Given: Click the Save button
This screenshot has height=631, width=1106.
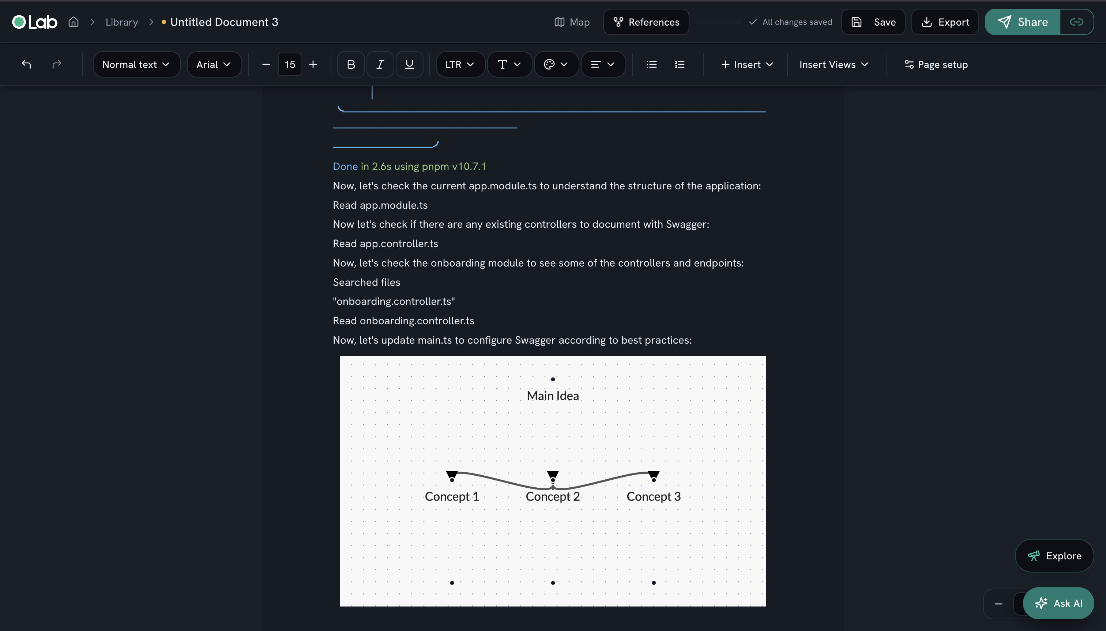Looking at the screenshot, I should 873,22.
